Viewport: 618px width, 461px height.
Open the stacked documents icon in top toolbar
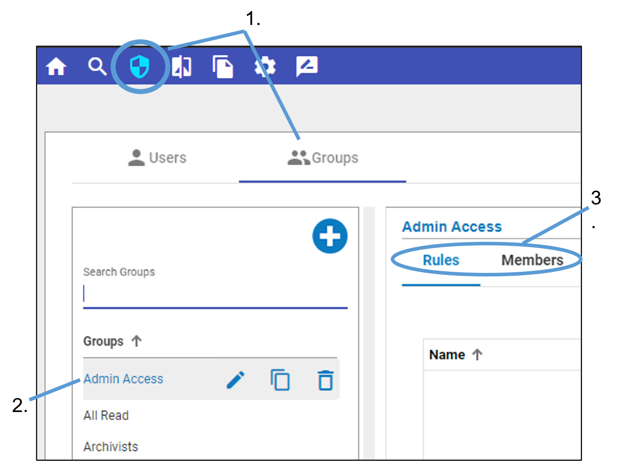click(223, 67)
